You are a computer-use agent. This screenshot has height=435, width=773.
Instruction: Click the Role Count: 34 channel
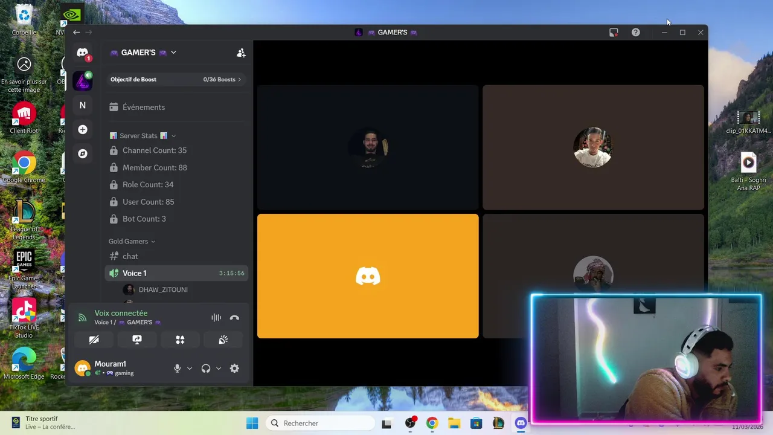(175, 184)
